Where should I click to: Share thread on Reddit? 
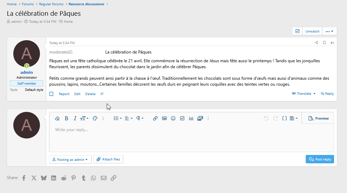click(64, 178)
